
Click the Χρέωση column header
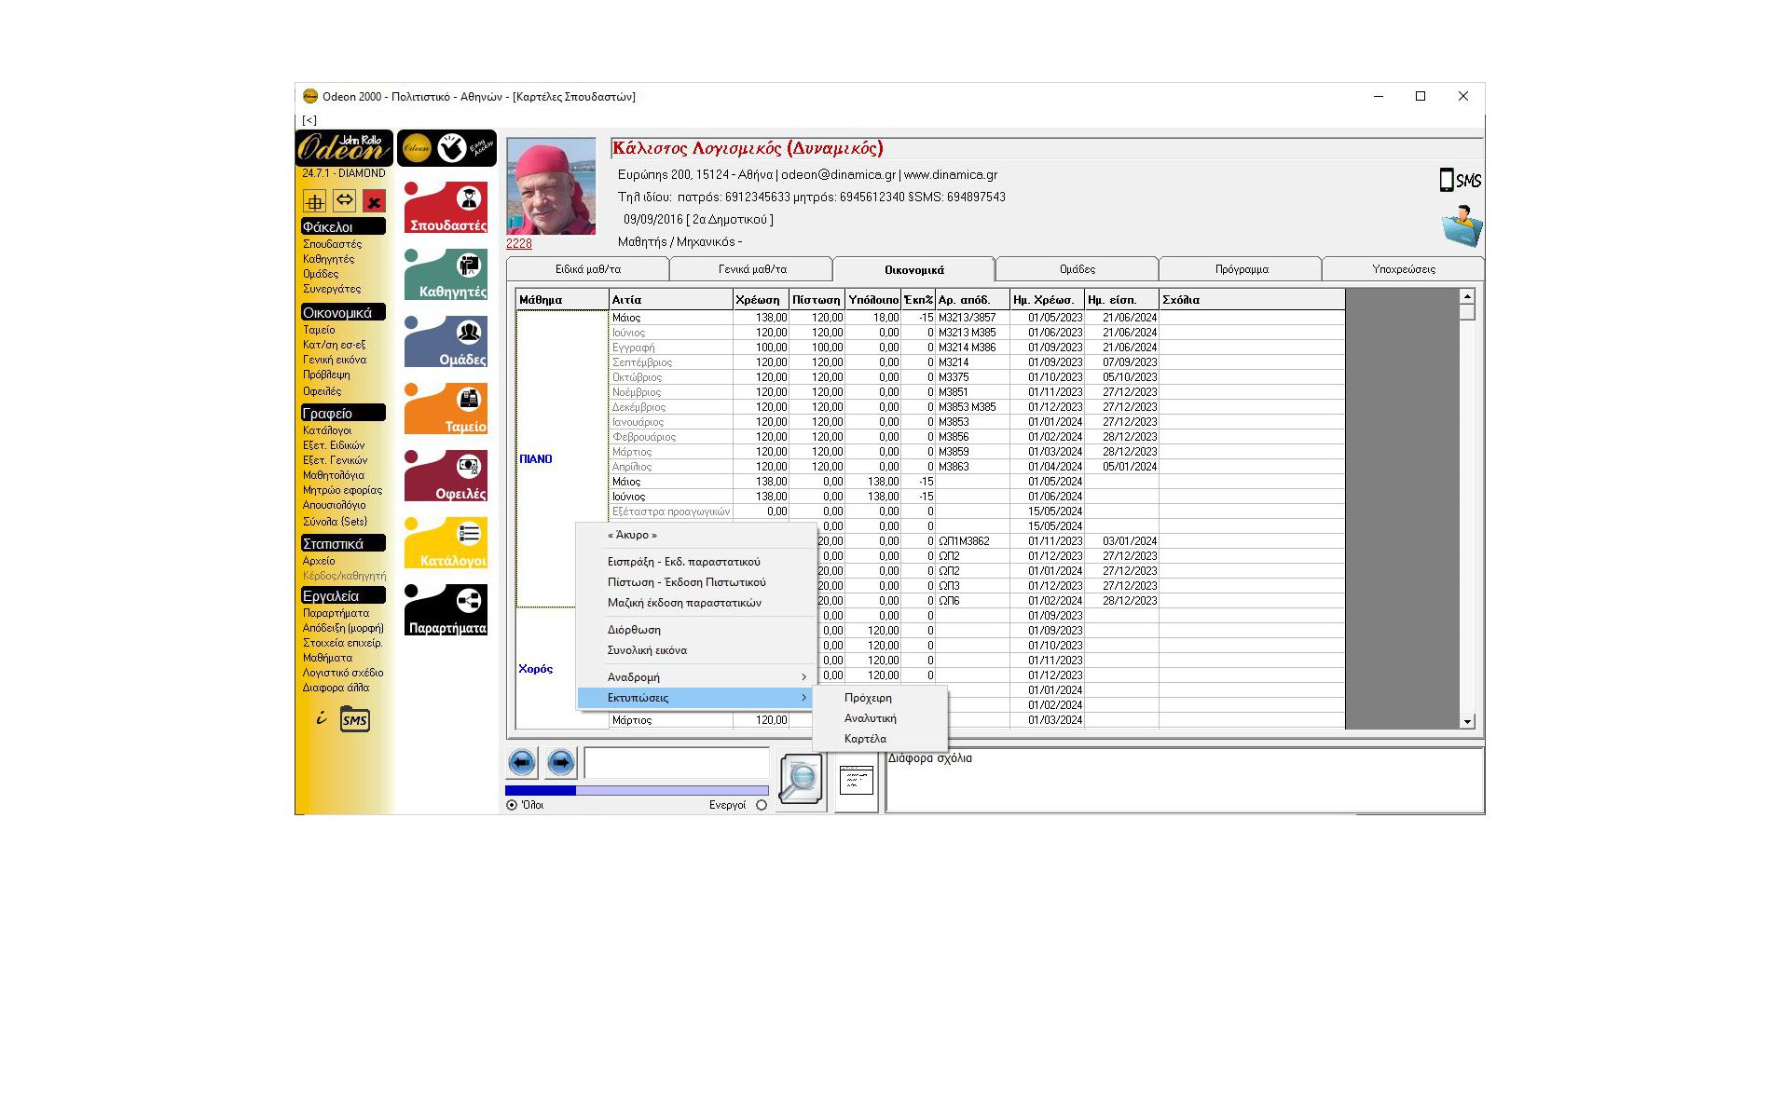(761, 300)
